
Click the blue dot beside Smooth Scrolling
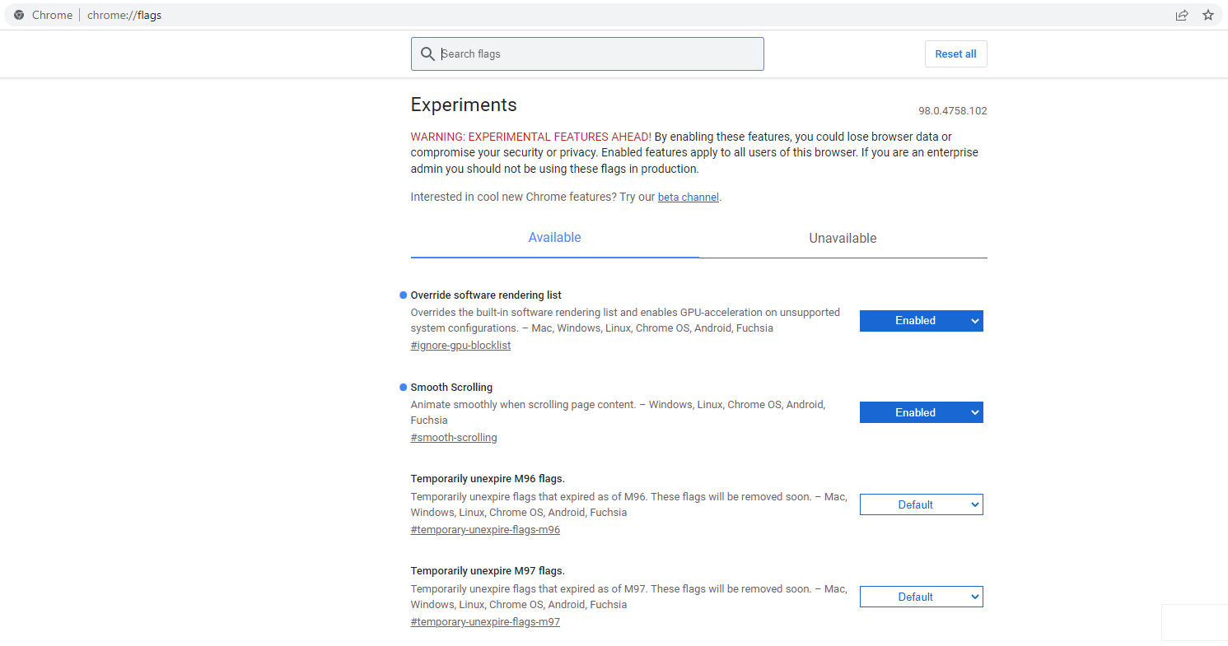point(404,387)
